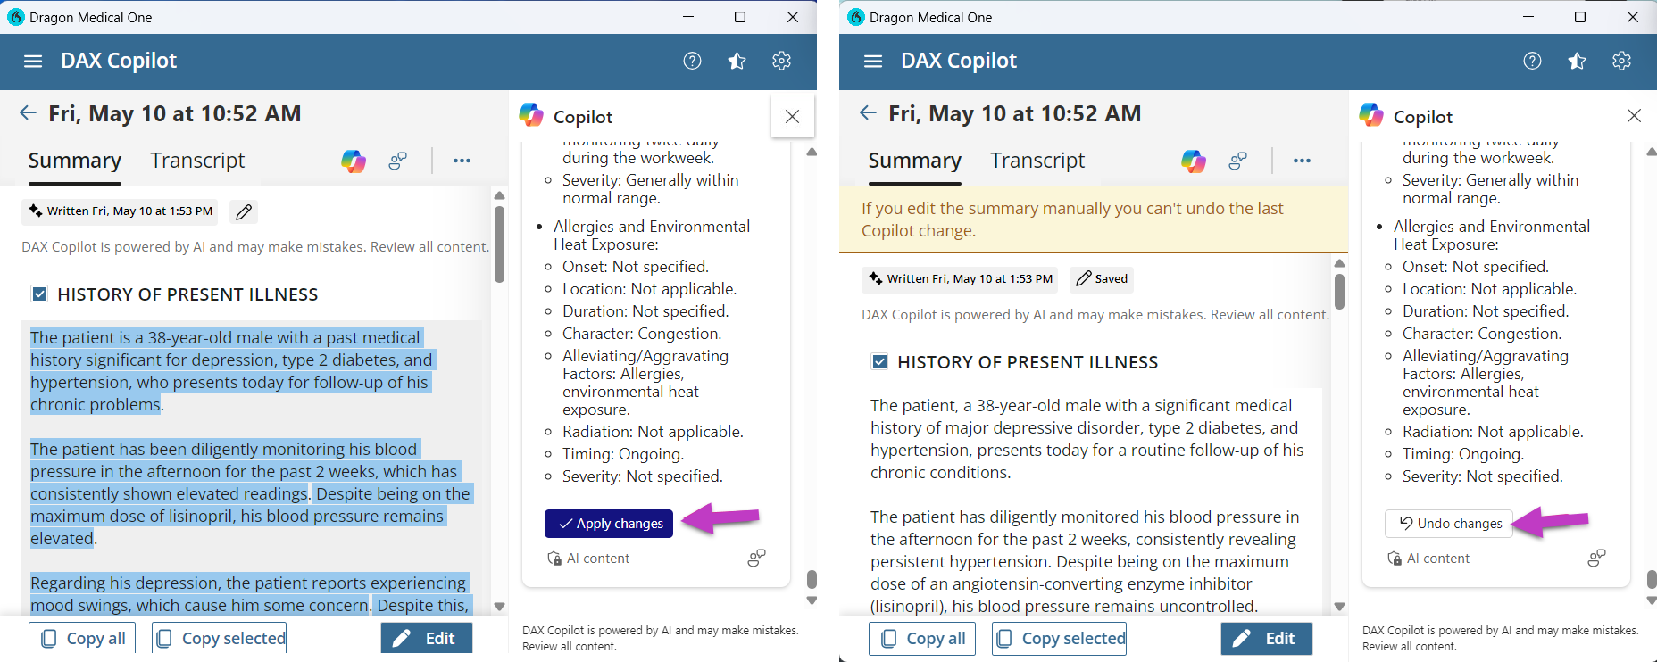Open Dragon Medical One settings gear
Screen dimensions: 1657x662
781,61
